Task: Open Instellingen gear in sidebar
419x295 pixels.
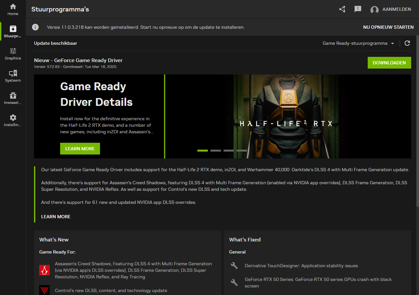Action: pyautogui.click(x=13, y=120)
